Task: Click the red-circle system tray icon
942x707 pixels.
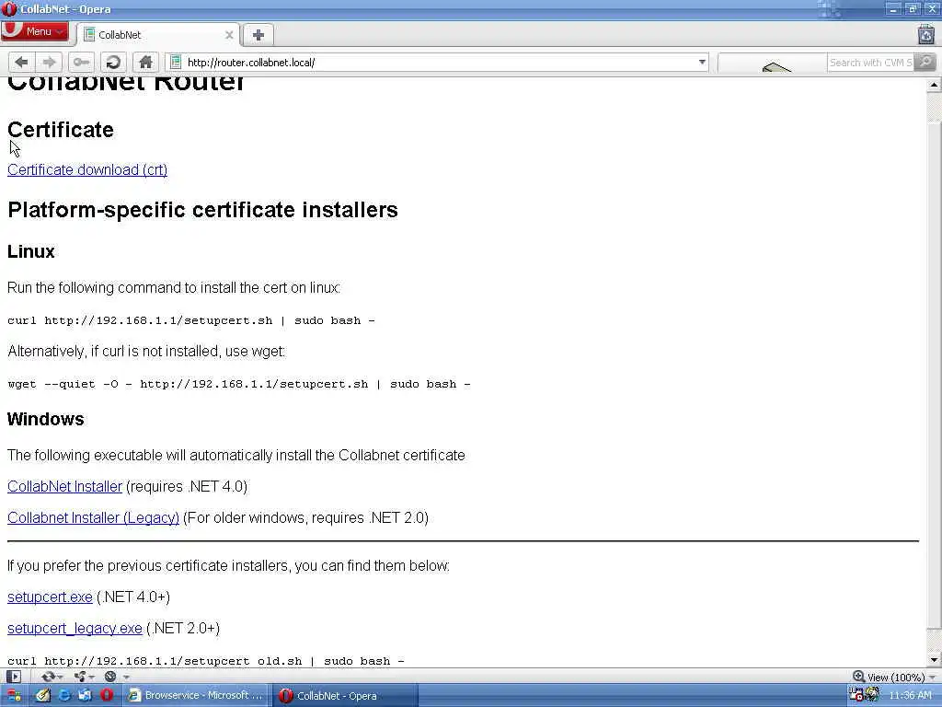Action: (856, 694)
